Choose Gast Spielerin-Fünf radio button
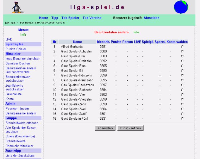 point(182,119)
